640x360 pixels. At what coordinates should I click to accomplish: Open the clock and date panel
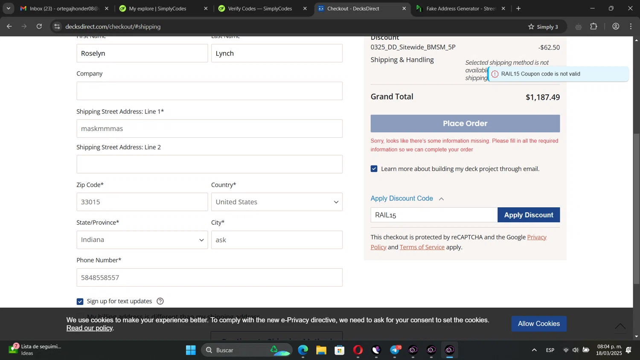tap(609, 350)
